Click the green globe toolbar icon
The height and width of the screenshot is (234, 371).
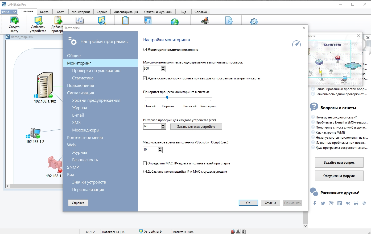click(175, 22)
